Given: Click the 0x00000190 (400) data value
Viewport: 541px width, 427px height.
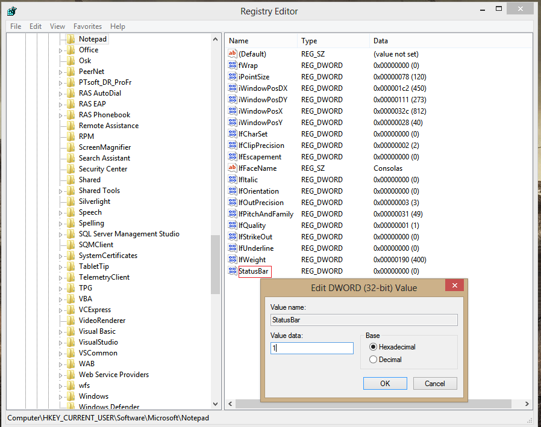Looking at the screenshot, I should 400,260.
